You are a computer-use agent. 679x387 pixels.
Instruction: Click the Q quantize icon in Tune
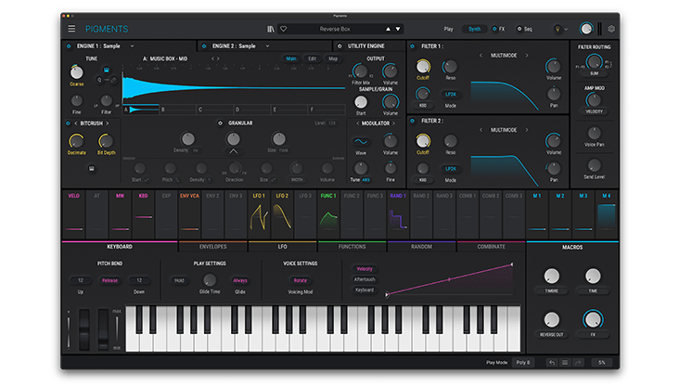tap(99, 80)
